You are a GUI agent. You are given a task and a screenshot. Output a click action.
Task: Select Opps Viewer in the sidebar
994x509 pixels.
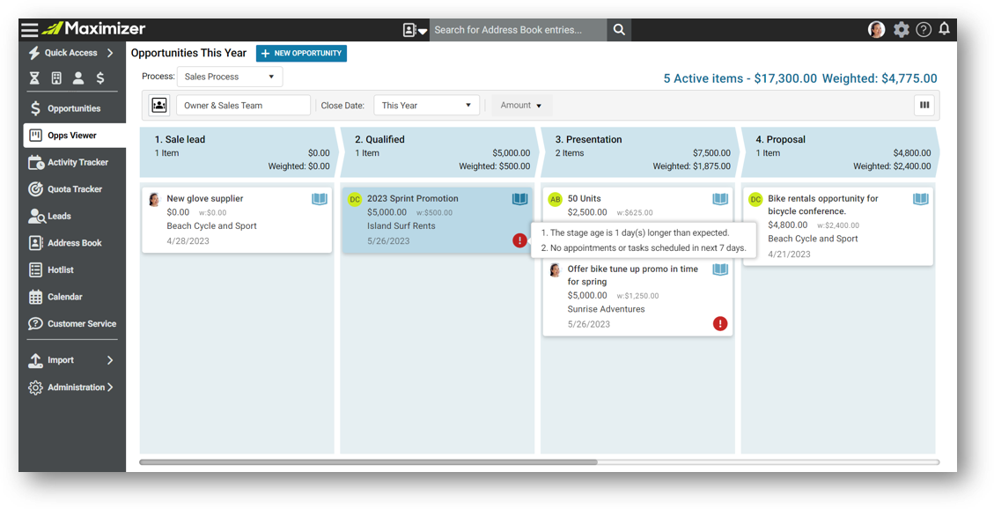(74, 136)
